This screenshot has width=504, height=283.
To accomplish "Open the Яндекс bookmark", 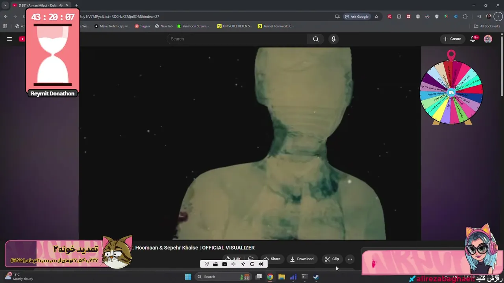I will (x=143, y=26).
